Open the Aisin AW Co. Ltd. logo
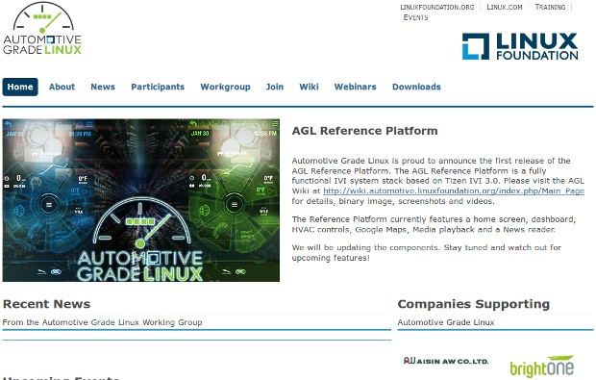Image resolution: width=596 pixels, height=380 pixels. (446, 361)
